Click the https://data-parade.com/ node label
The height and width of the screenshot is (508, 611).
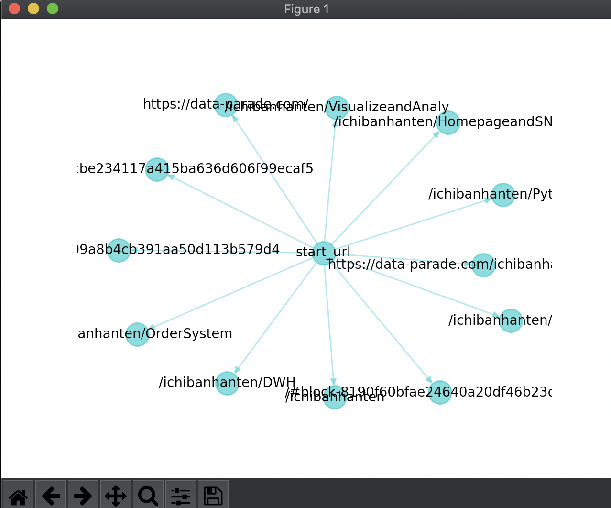point(226,104)
